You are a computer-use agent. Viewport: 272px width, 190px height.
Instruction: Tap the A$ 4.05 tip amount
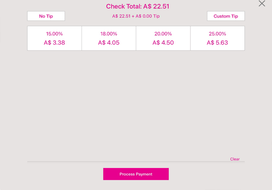(109, 43)
